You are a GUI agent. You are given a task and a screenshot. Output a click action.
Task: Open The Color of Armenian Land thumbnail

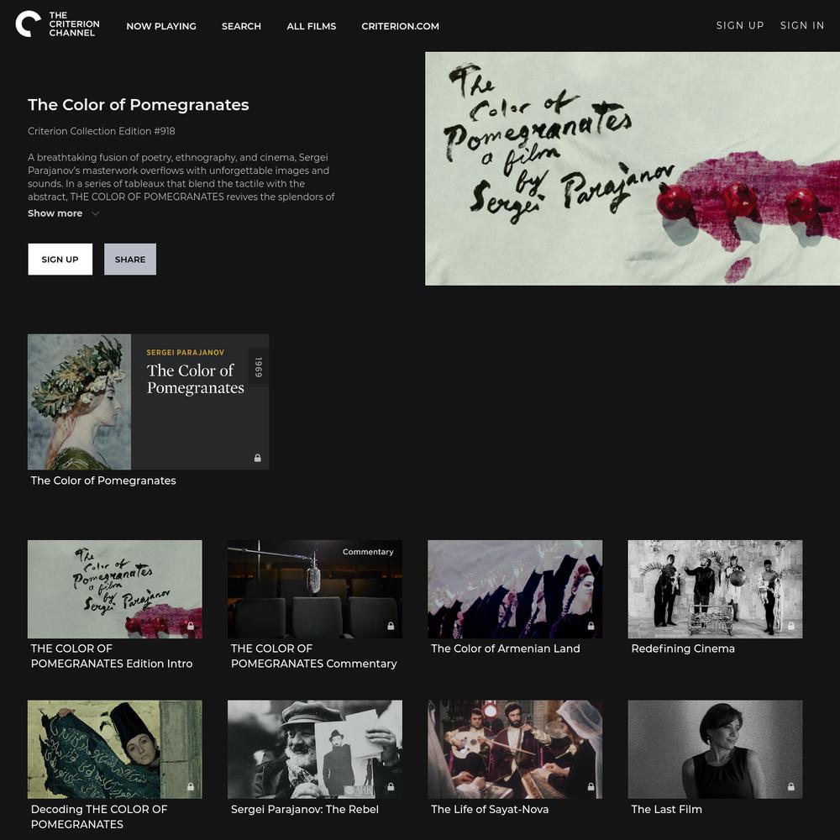515,590
